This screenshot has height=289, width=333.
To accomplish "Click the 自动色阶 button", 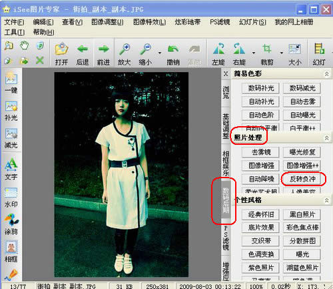I will coord(260,115).
